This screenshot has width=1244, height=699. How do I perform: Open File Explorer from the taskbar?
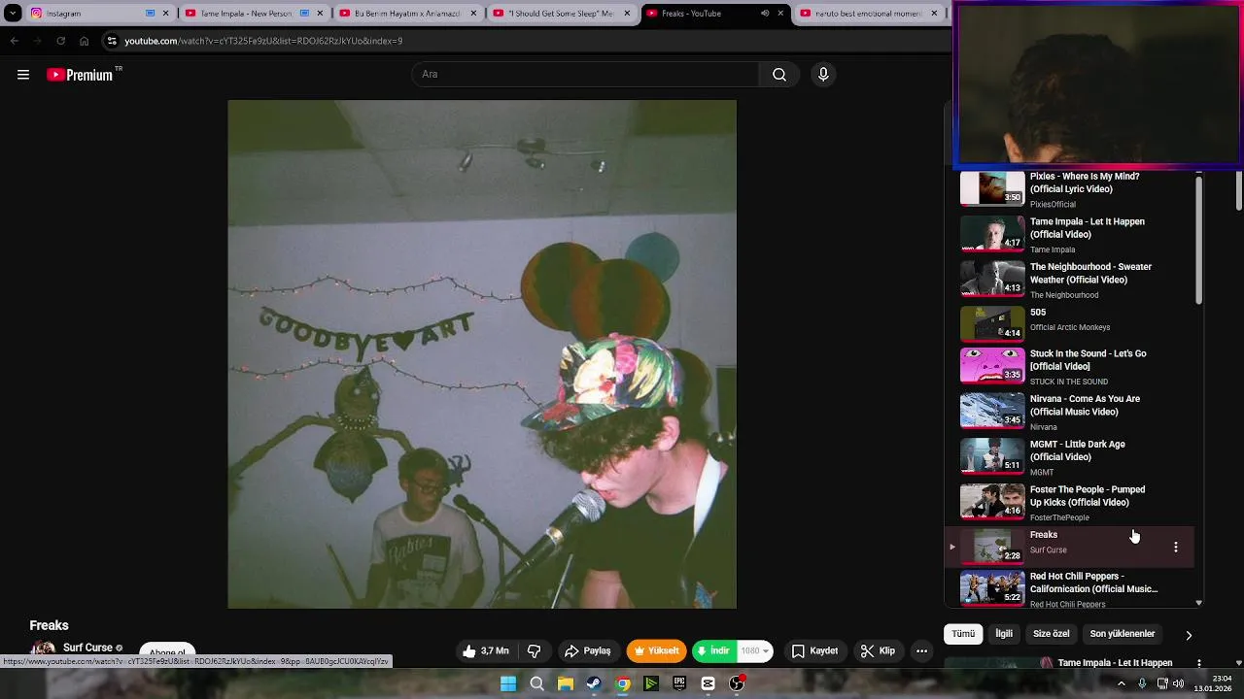(565, 683)
